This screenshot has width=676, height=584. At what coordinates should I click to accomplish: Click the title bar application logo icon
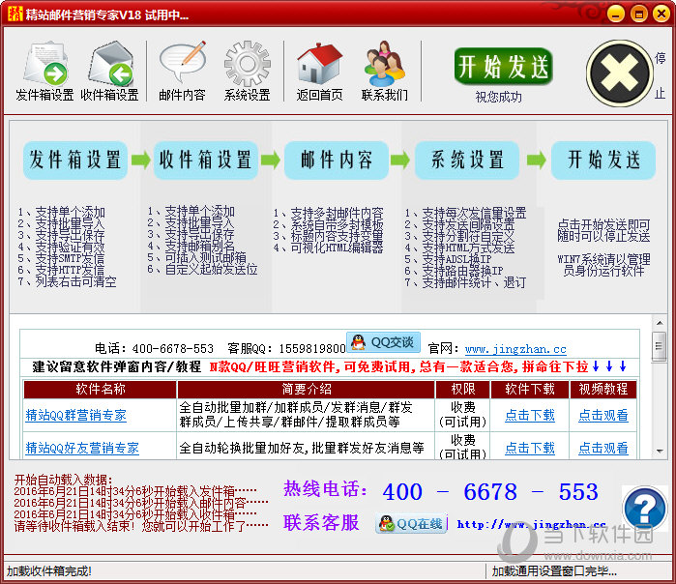click(x=15, y=14)
